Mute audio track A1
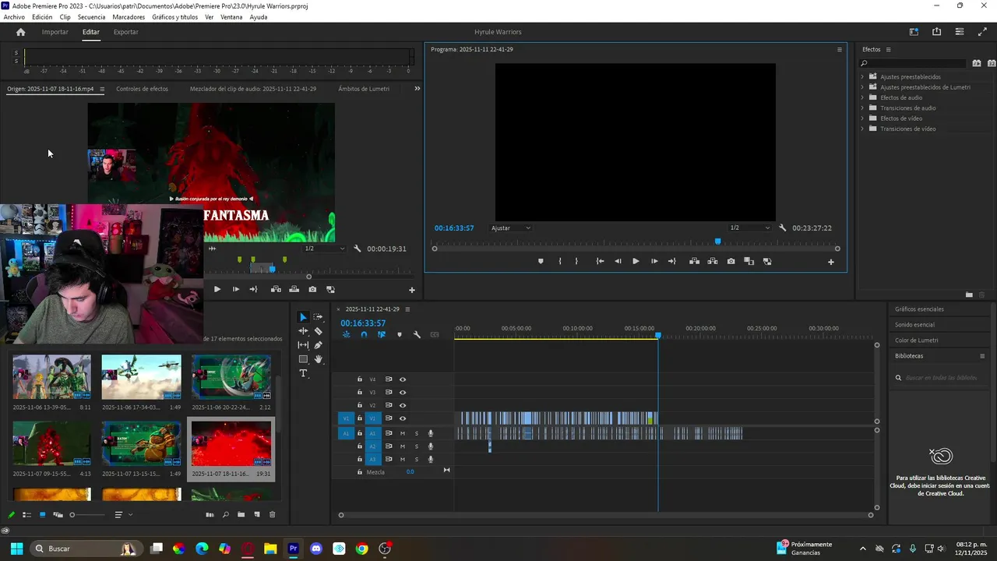 [403, 433]
